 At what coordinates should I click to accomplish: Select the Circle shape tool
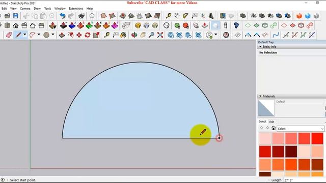[46, 35]
